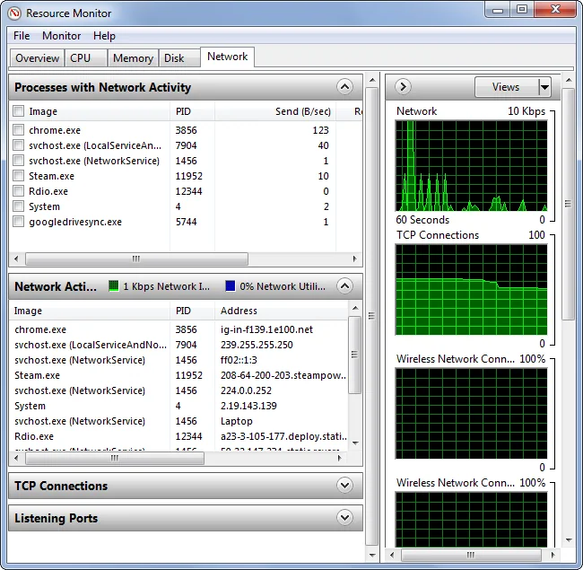Open the Help menu
This screenshot has width=583, height=570.
pos(104,36)
